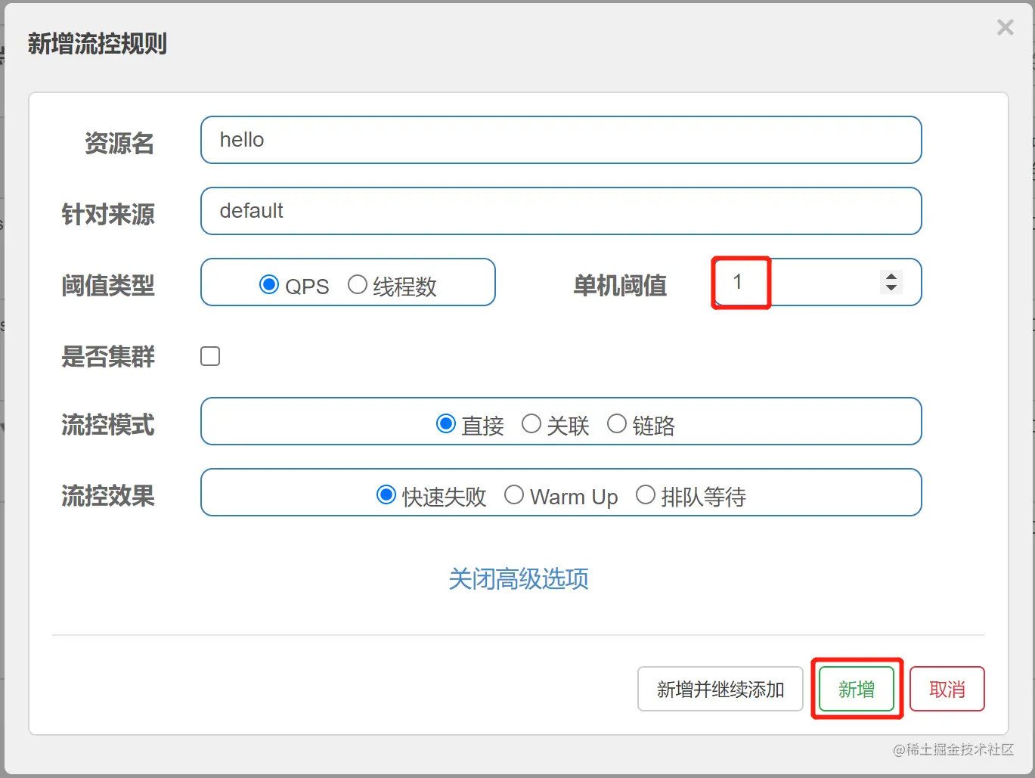Select 直接 flow control mode

pos(446,424)
